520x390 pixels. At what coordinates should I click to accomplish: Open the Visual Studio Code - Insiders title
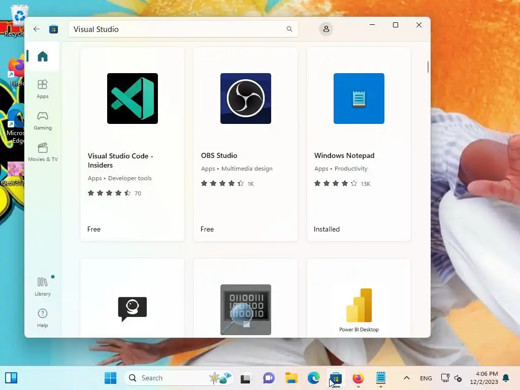(120, 160)
